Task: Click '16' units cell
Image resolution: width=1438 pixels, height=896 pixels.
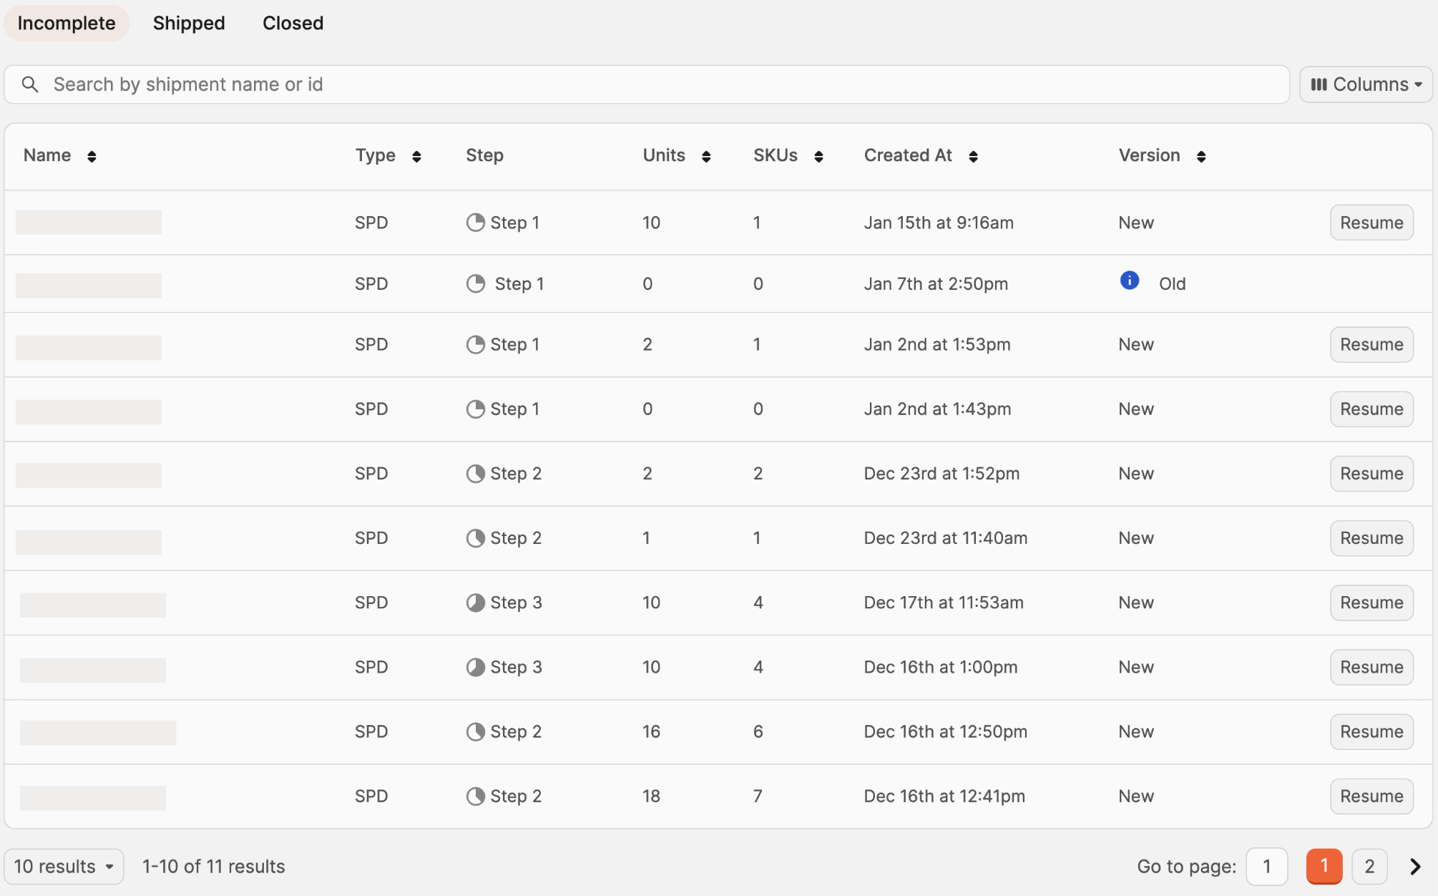Action: pos(651,731)
